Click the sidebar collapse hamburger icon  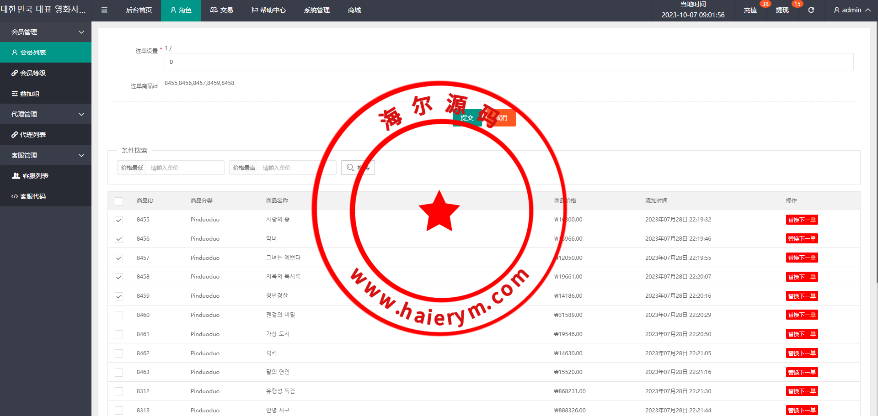pyautogui.click(x=104, y=10)
